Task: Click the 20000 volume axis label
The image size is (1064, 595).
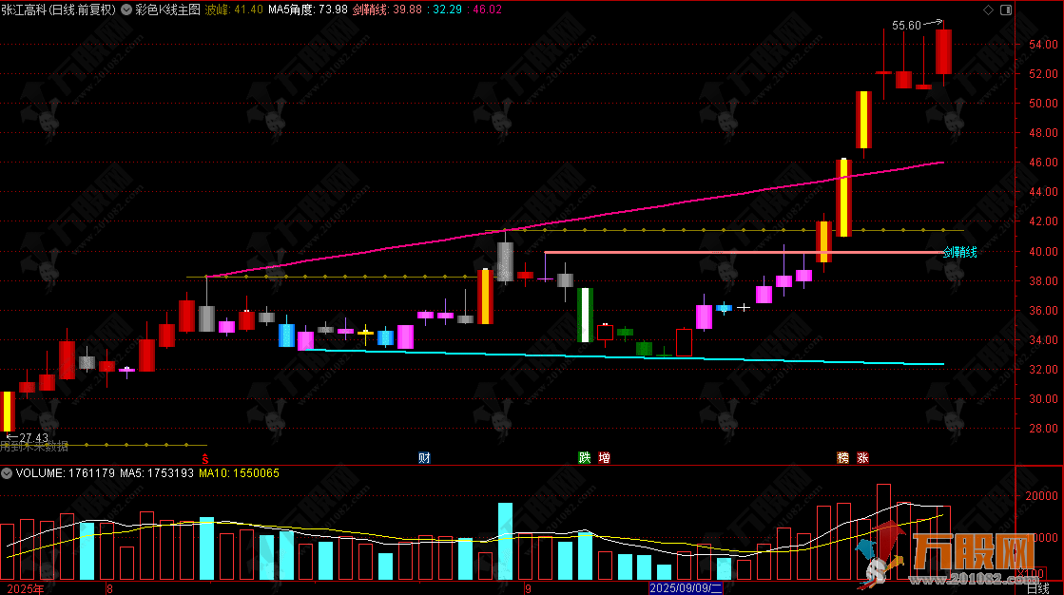Action: click(1041, 496)
